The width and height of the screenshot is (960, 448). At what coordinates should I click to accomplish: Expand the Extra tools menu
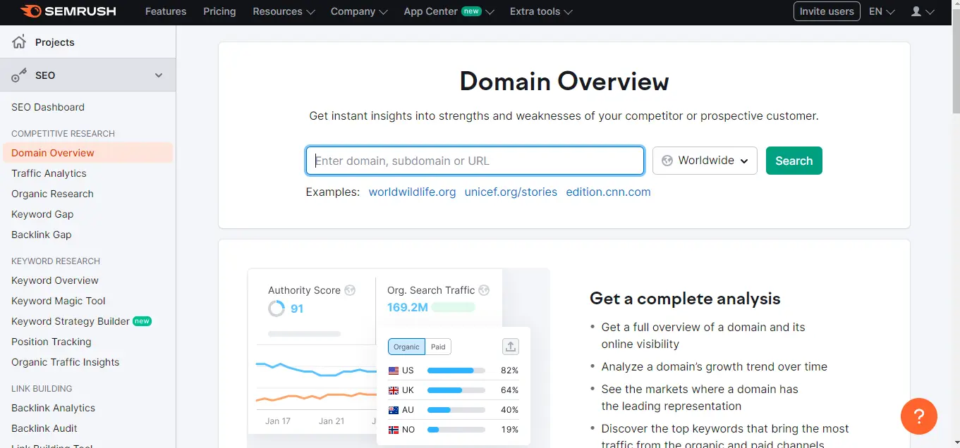tap(541, 11)
